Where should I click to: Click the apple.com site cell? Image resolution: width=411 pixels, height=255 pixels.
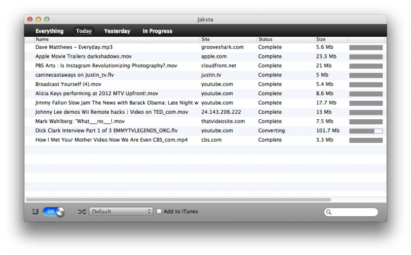click(214, 56)
